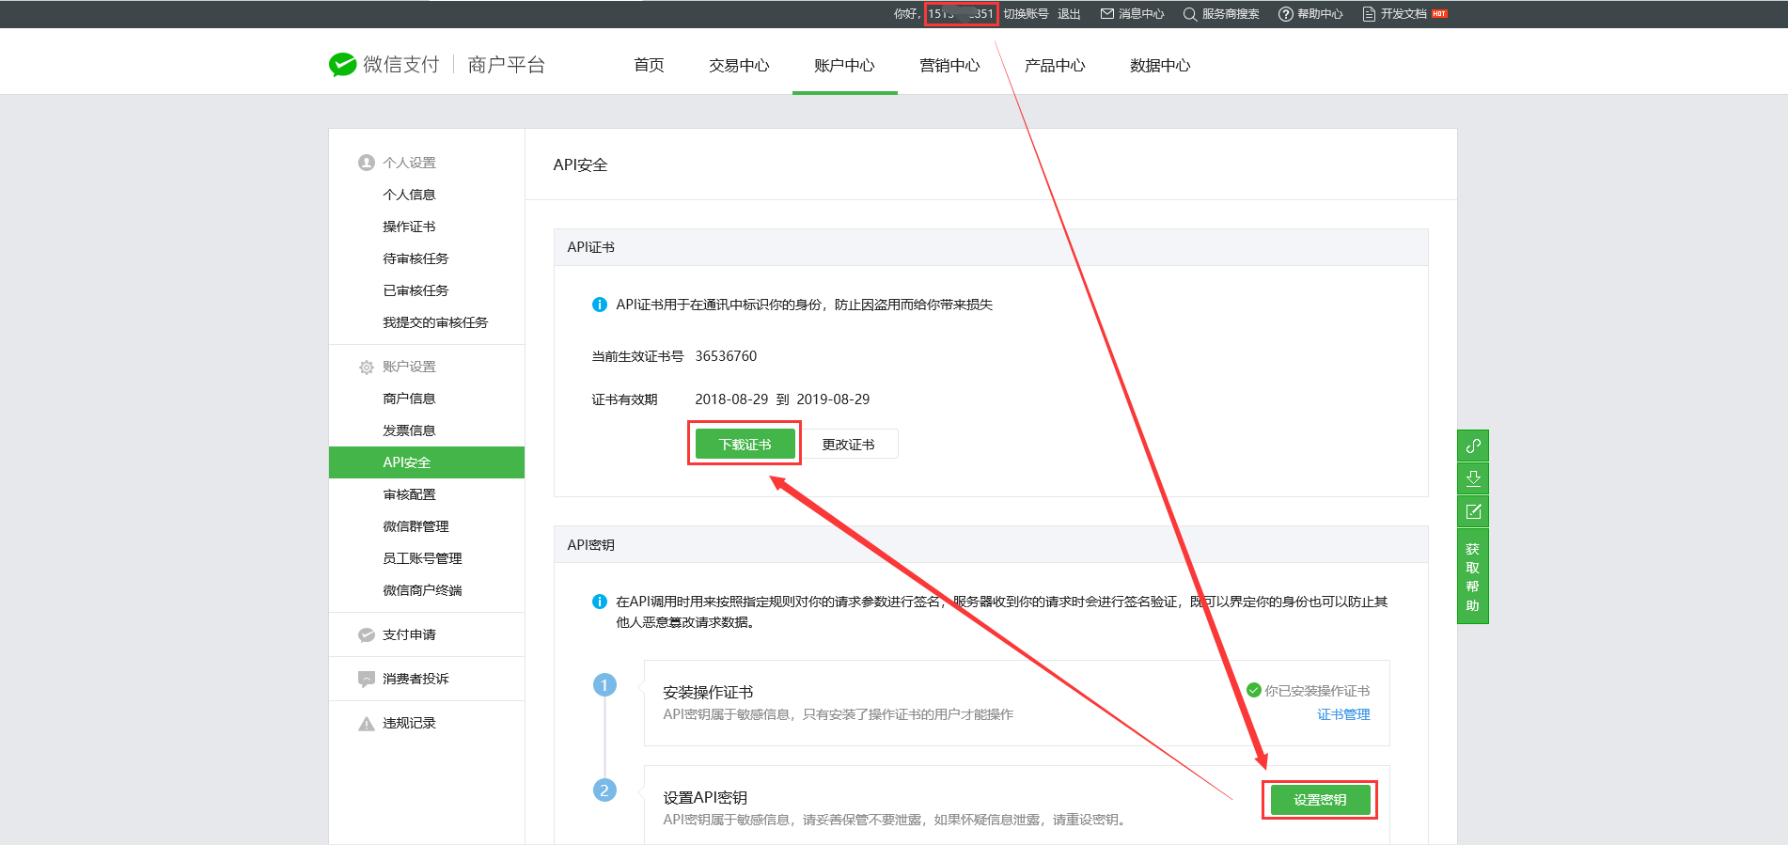Open 消息中心 link in top bar

tap(1141, 14)
